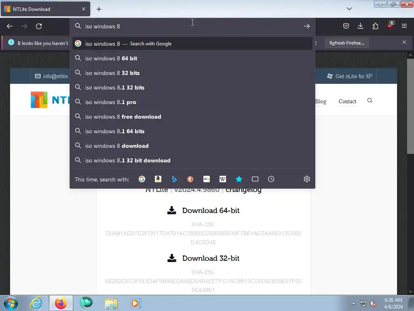Open the uBlock Origin extension icon
The image size is (414, 311).
click(390, 26)
